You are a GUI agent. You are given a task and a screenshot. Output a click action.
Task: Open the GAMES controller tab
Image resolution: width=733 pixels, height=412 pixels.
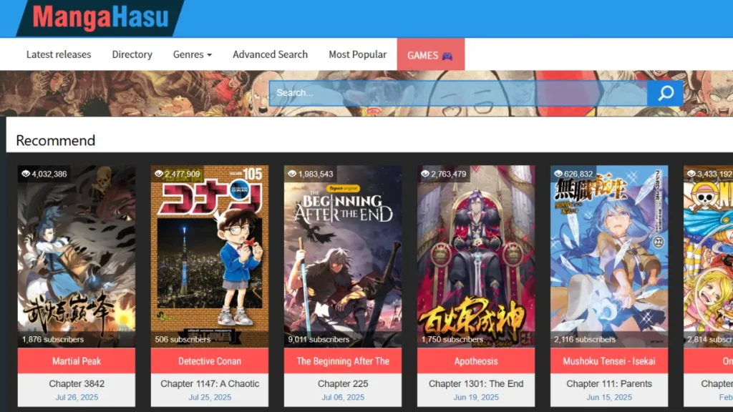430,54
